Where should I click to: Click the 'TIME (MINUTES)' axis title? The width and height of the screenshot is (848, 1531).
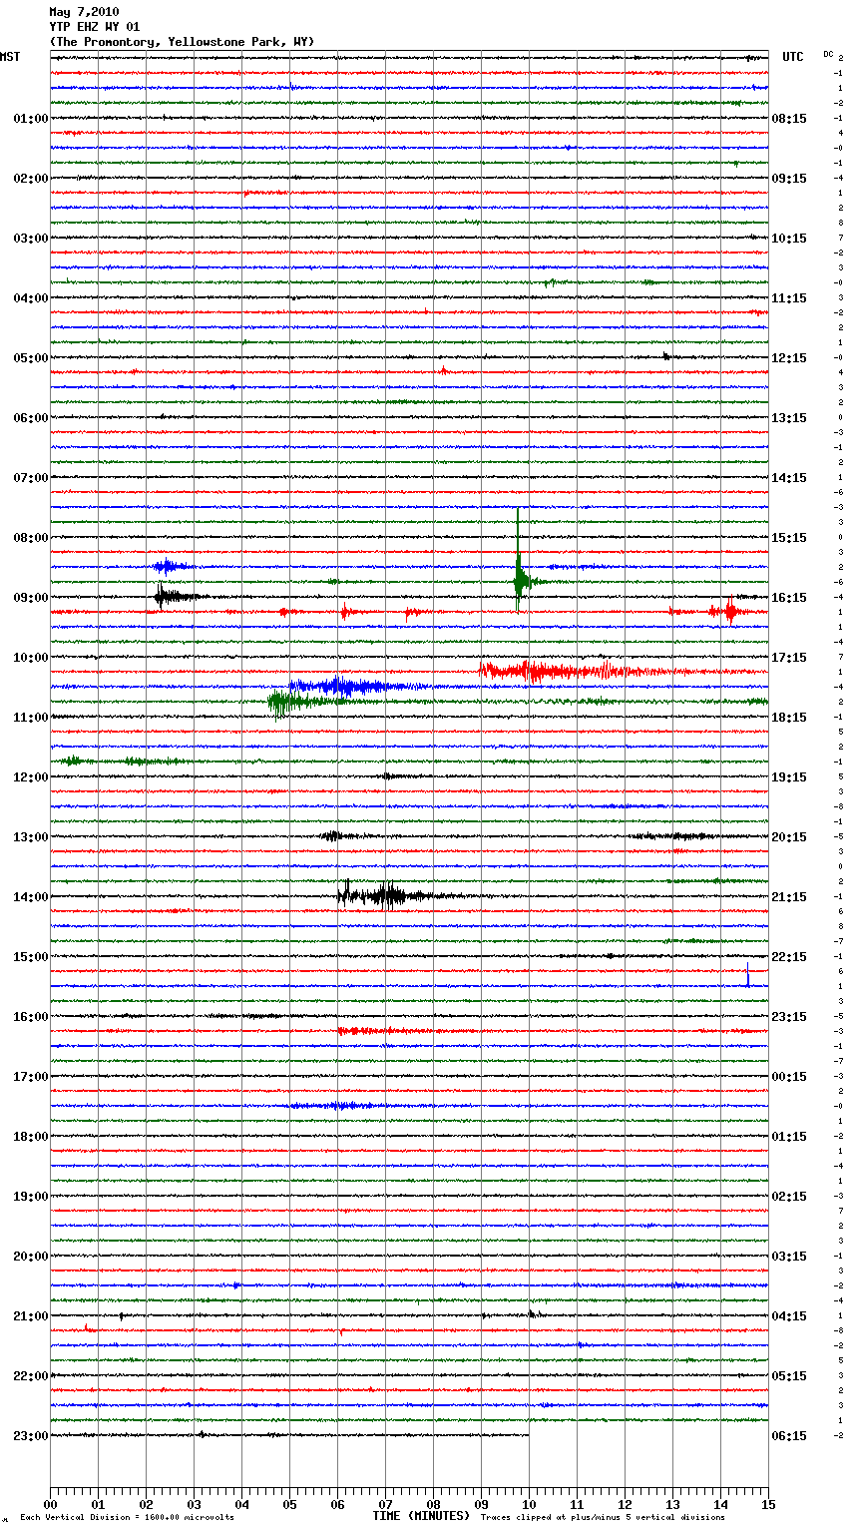421,1516
